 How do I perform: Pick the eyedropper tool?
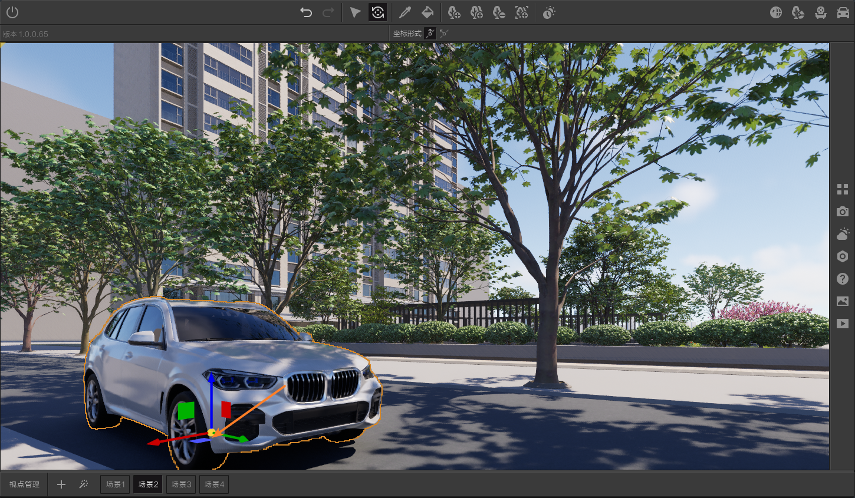405,12
